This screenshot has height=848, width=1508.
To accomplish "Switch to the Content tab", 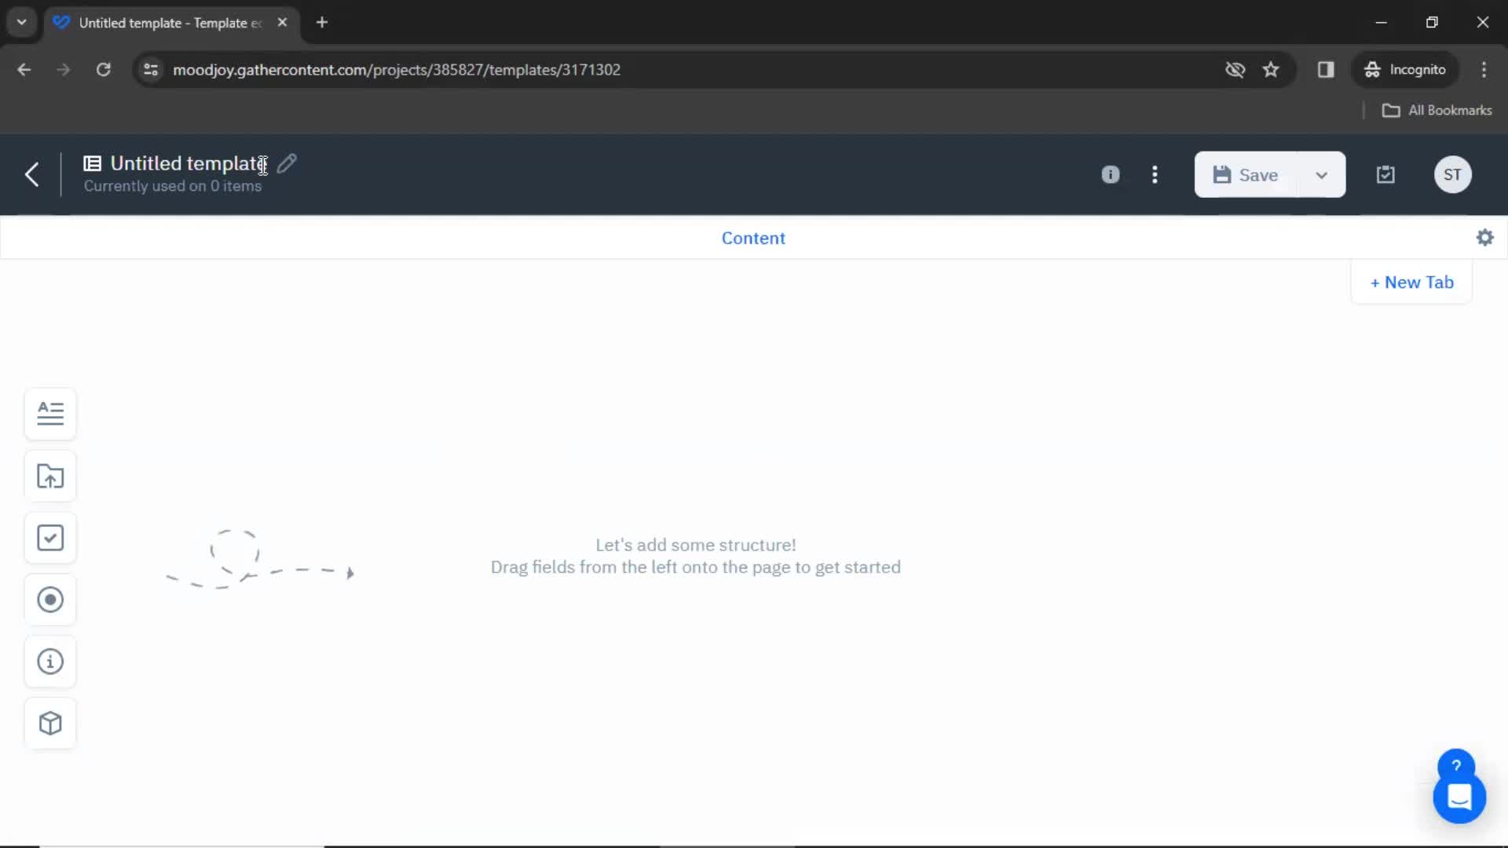I will (x=753, y=238).
